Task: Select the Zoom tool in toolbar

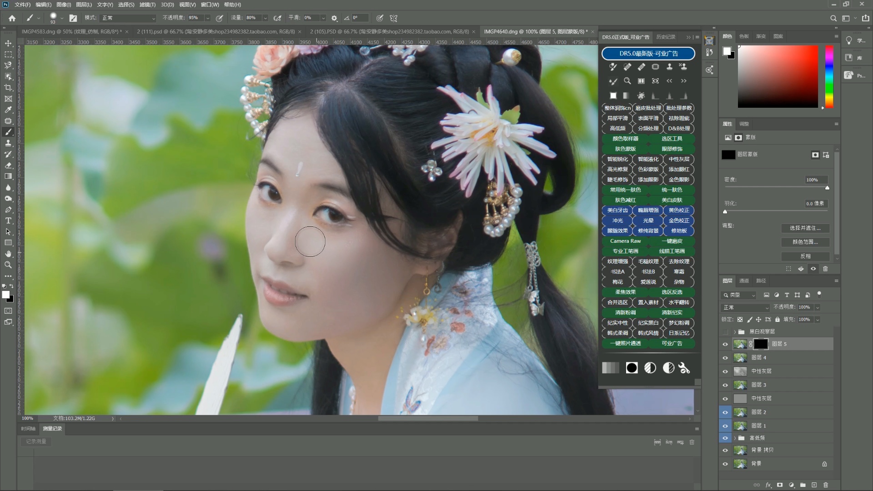Action: tap(8, 265)
